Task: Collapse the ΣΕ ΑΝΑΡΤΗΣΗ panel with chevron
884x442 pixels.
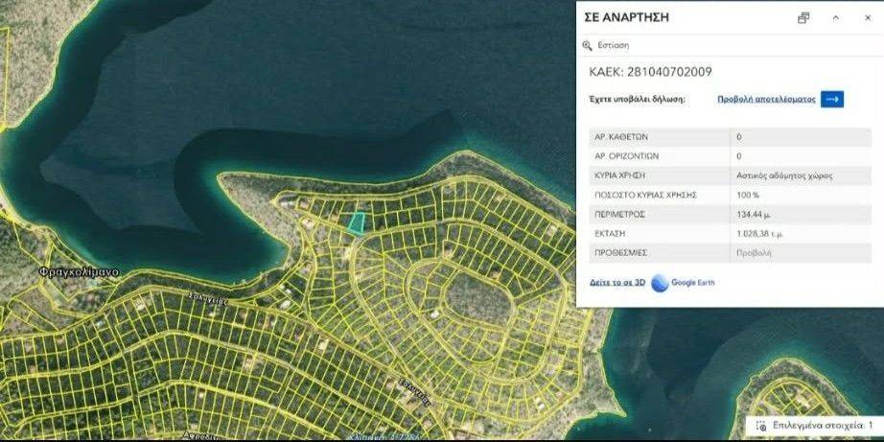Action: pos(835,17)
